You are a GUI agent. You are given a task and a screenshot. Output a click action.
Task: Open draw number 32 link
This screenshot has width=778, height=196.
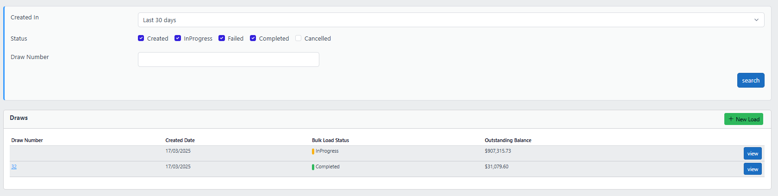click(14, 167)
